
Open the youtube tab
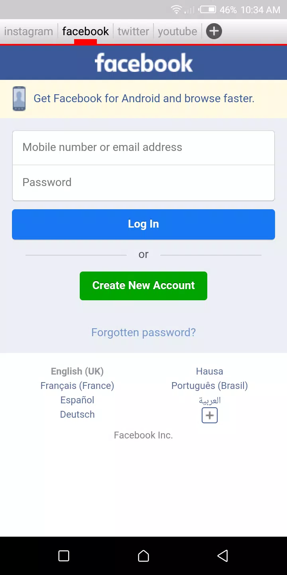177,32
